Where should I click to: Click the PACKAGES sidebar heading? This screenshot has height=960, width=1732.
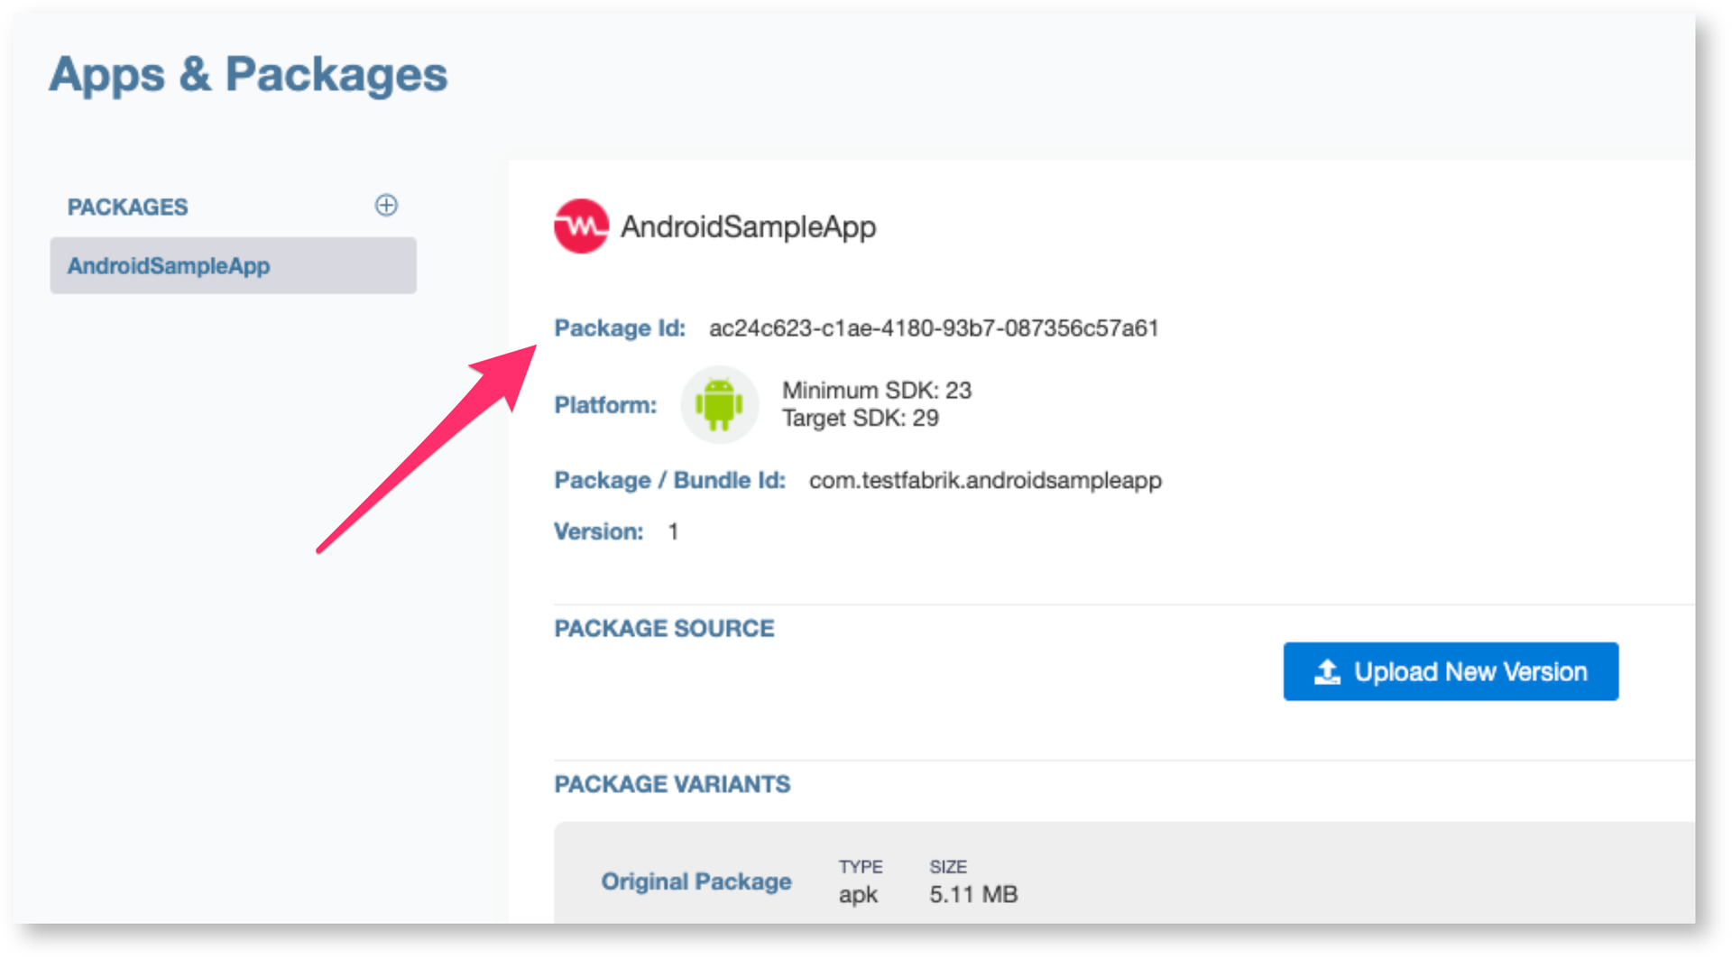point(127,207)
